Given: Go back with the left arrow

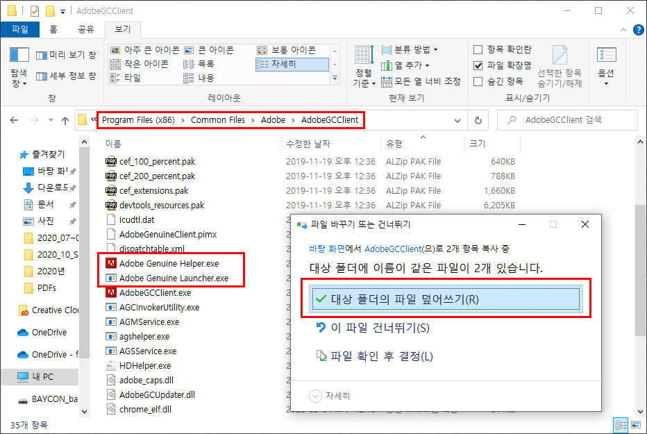Looking at the screenshot, I should coord(14,120).
